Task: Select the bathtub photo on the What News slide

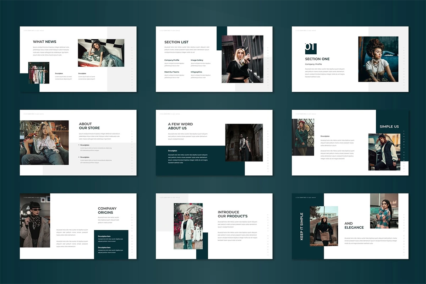Action: [x=101, y=53]
